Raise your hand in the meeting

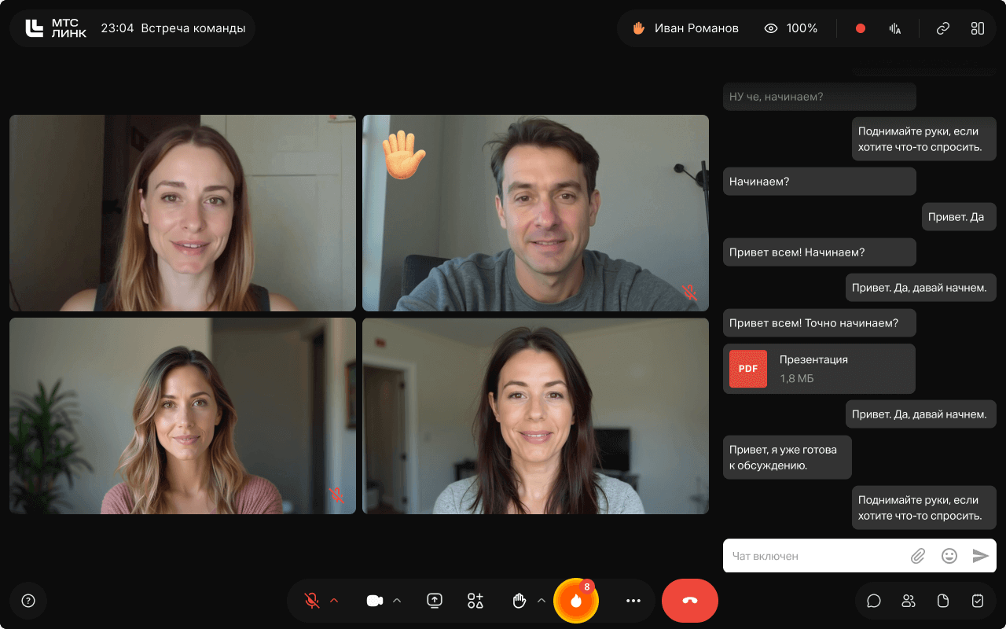(519, 601)
